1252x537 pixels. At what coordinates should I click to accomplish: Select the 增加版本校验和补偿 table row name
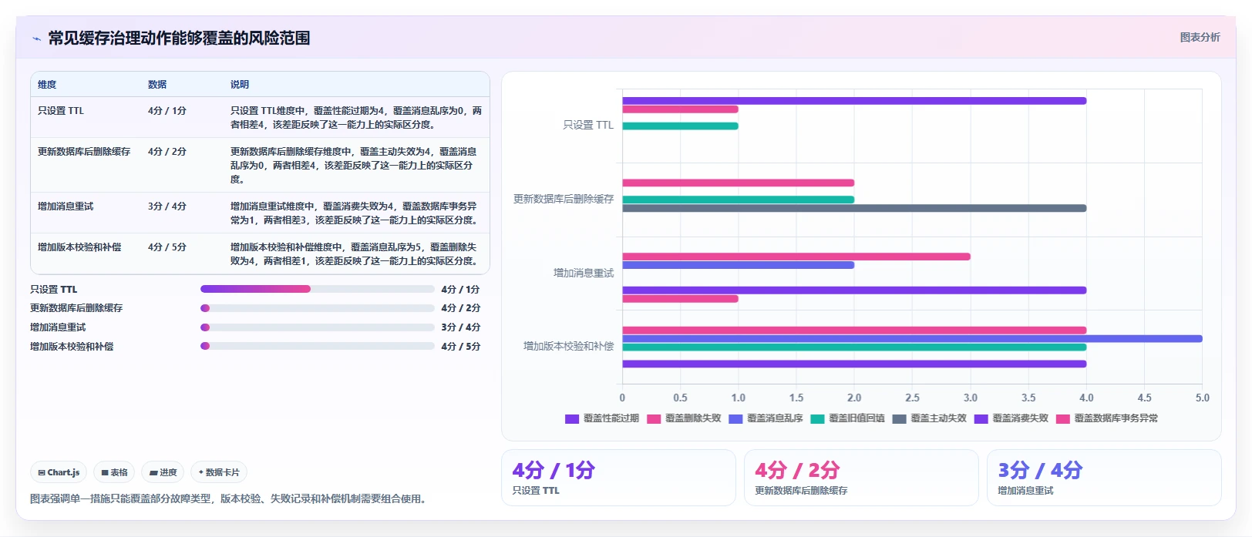click(79, 247)
